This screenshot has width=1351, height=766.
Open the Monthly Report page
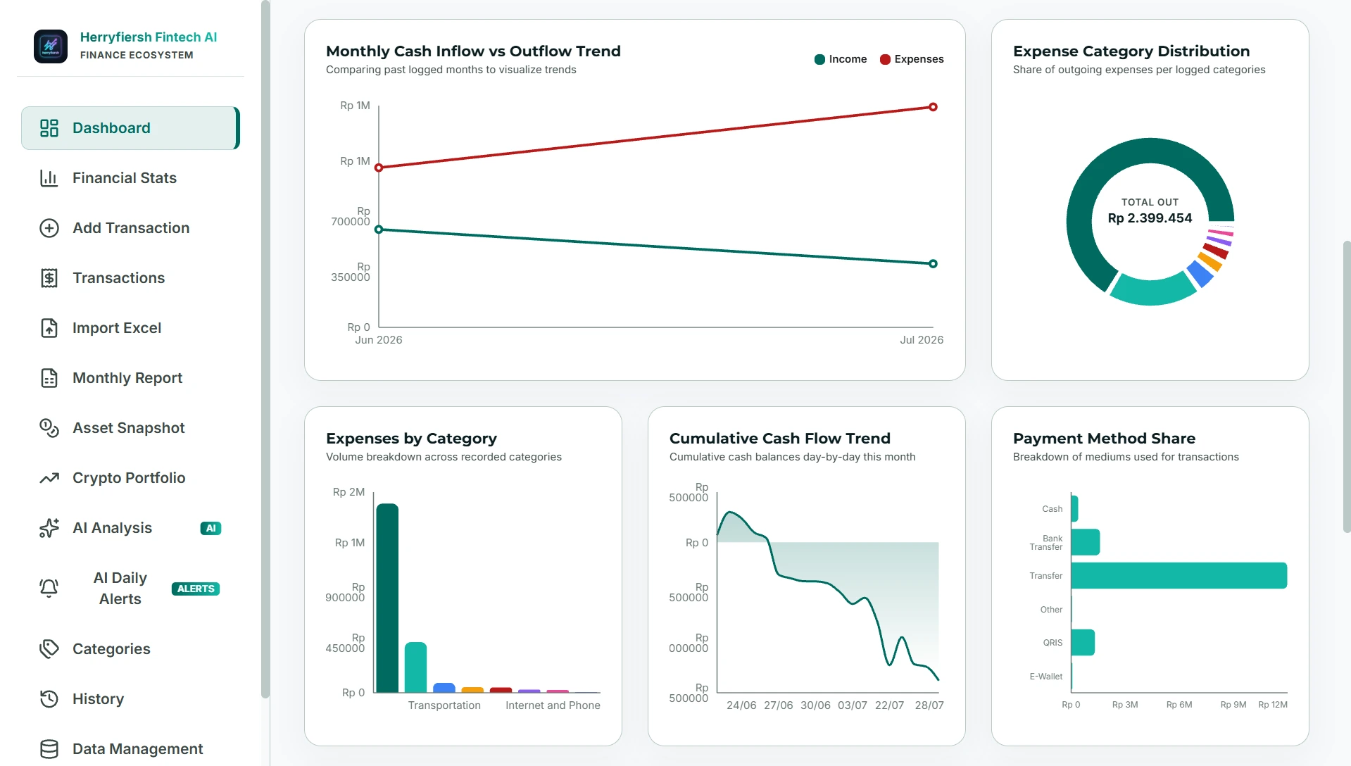(x=130, y=378)
